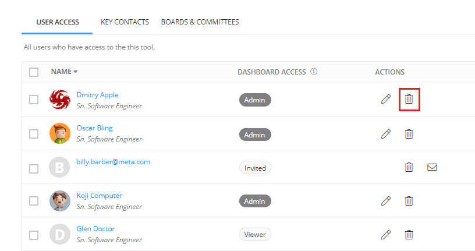This screenshot has width=475, height=251.
Task: Click Dmitry Apple's avatar picture
Action: click(60, 100)
